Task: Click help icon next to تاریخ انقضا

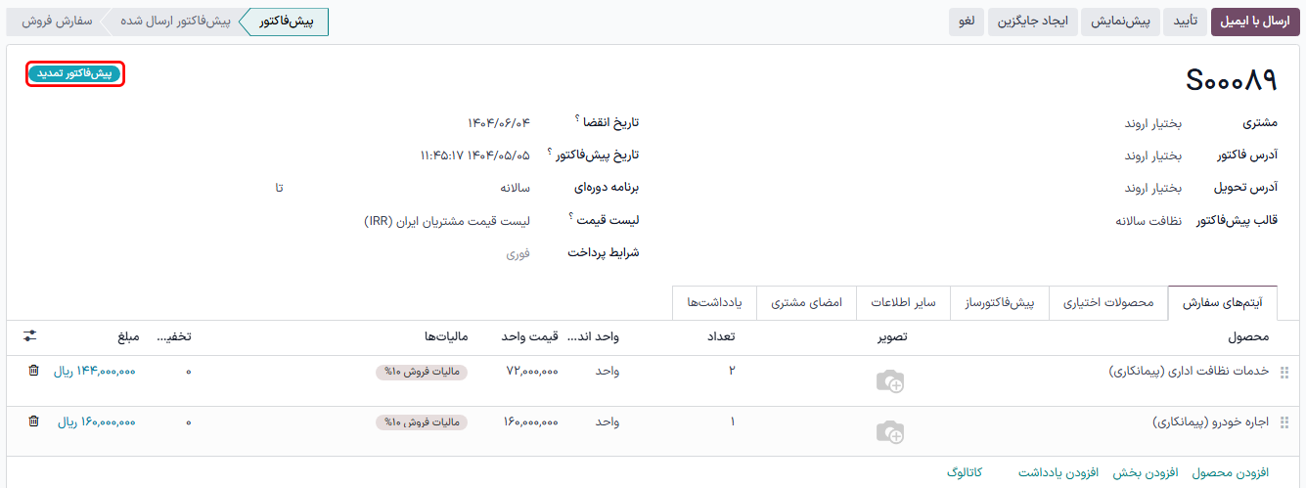Action: point(578,118)
